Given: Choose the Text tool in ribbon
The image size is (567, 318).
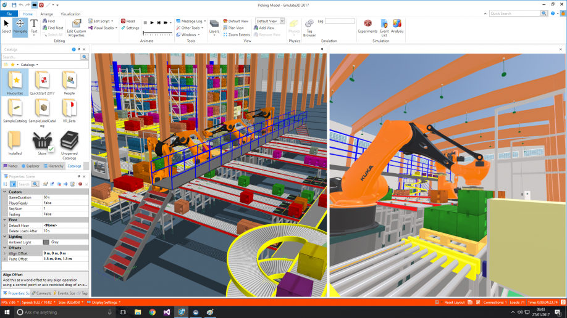Looking at the screenshot, I should 33,26.
